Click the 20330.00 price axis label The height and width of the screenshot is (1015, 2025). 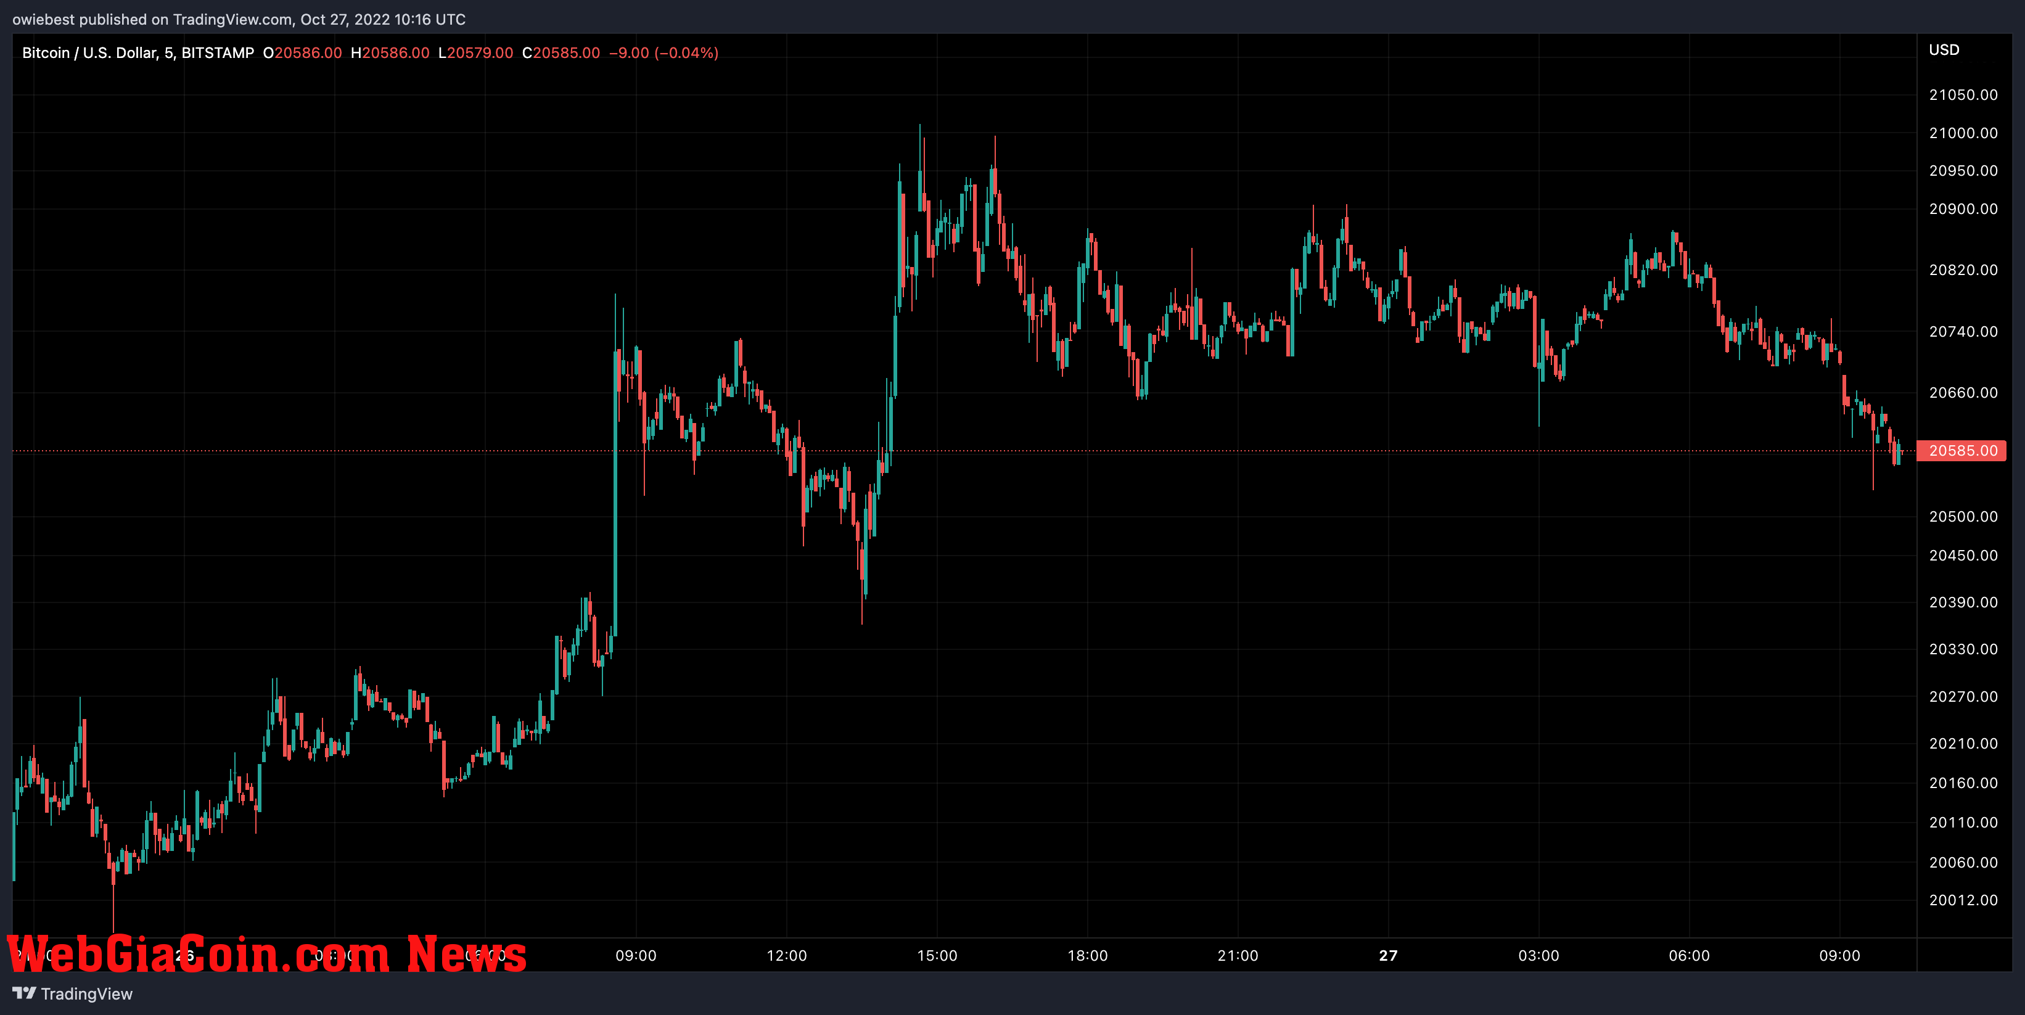point(1963,649)
